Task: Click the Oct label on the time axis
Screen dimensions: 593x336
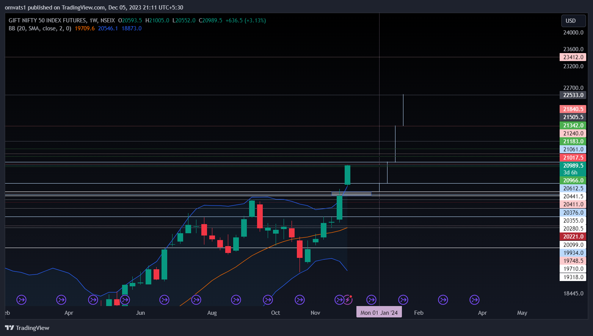Action: point(276,313)
